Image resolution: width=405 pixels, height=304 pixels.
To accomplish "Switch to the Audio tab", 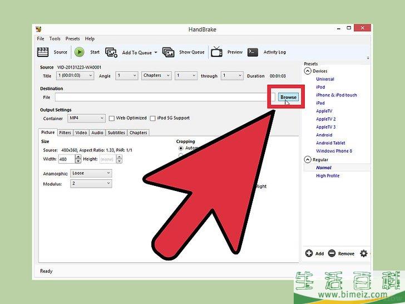I will click(x=97, y=133).
